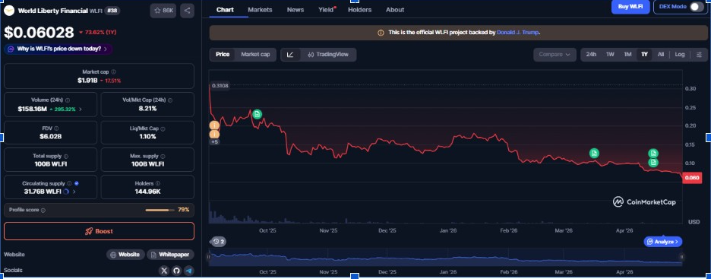Open the upper green news marker in April '26
This screenshot has width=711, height=279.
(653, 154)
